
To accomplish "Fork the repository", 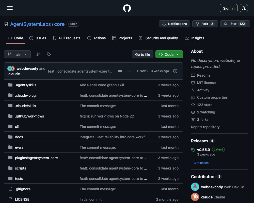I will pyautogui.click(x=205, y=24).
